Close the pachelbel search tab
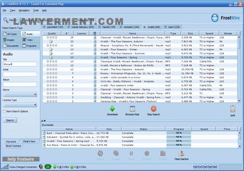 (44, 27)
